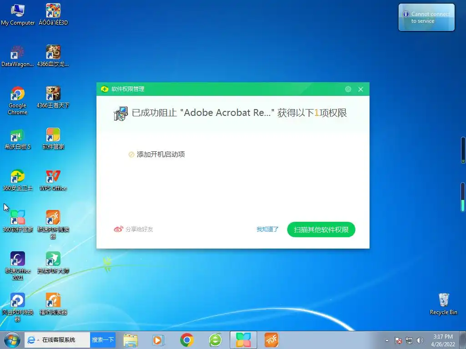Viewport: 466px width, 349px height.
Task: Open Google Chrome from the taskbar
Action: pos(187,340)
